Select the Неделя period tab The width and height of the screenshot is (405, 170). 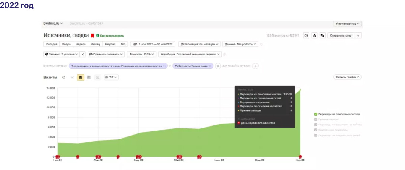tap(81, 44)
